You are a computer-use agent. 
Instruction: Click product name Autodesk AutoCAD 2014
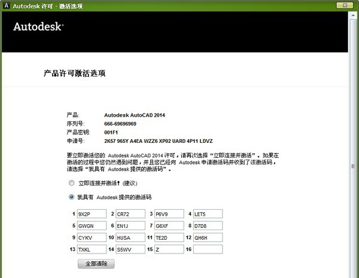coord(135,115)
